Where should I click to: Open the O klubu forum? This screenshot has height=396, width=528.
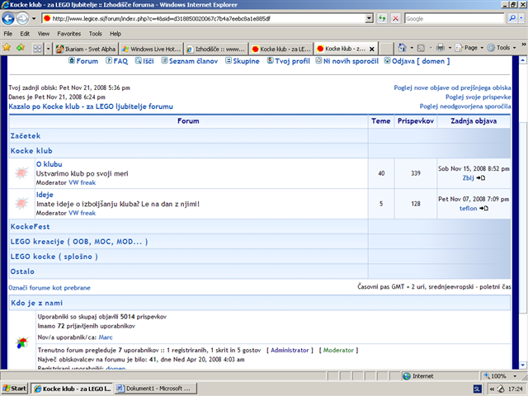coord(49,164)
